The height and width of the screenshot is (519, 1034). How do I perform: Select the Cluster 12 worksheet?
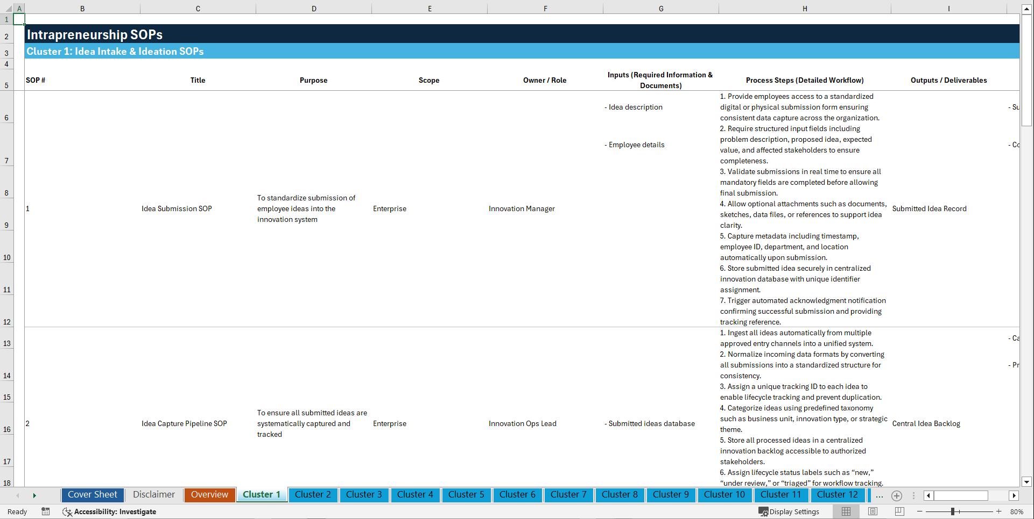coord(838,495)
